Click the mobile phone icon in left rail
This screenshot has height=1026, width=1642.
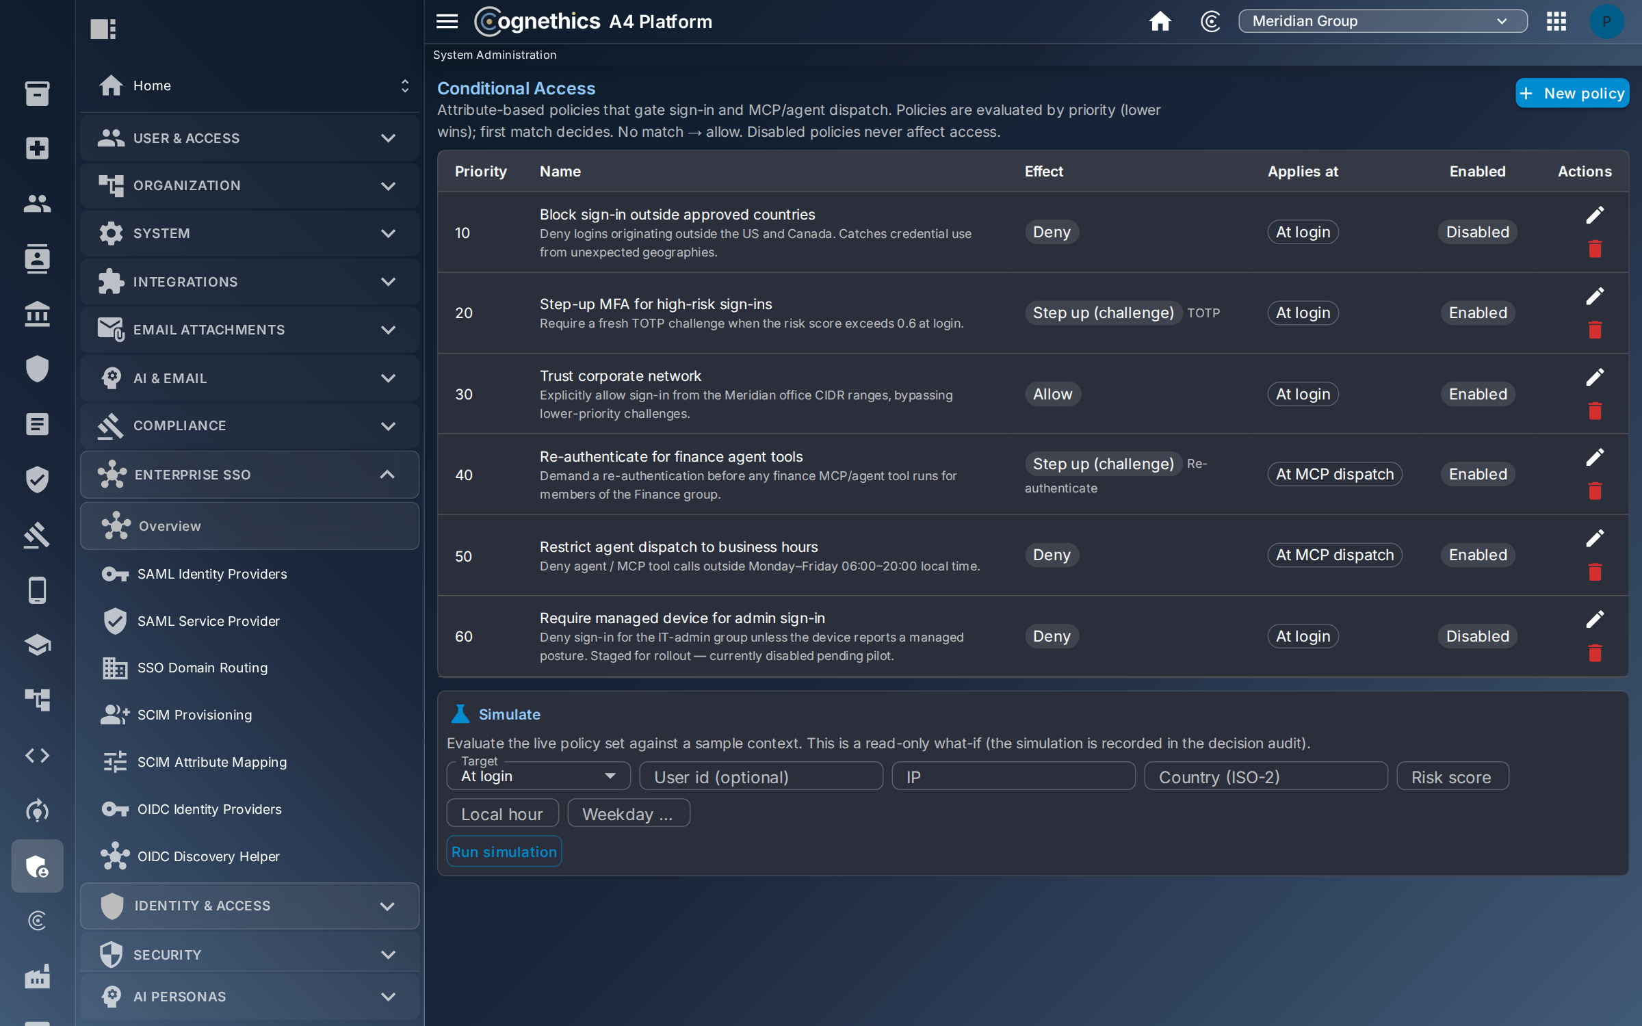[37, 590]
